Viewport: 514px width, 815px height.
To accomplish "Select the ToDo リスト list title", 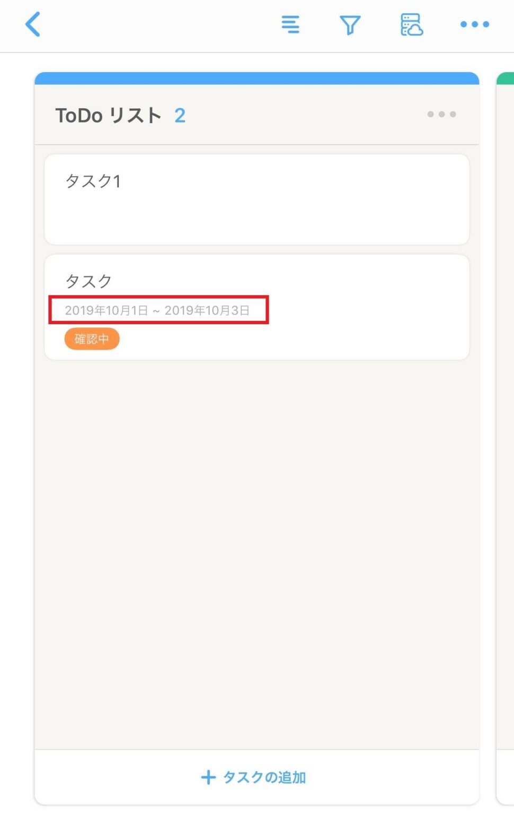I will coord(108,115).
